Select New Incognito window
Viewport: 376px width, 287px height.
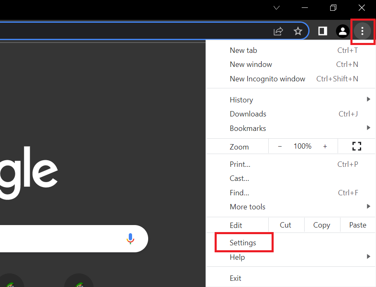[267, 78]
